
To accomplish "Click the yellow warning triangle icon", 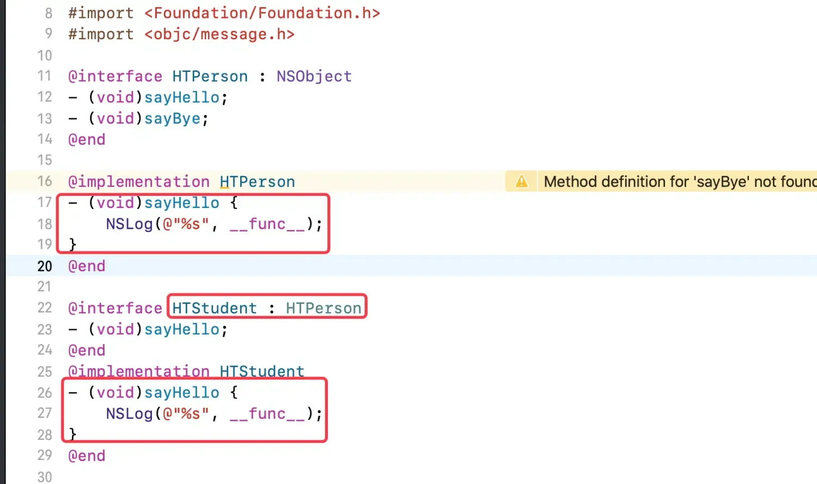I will point(521,182).
